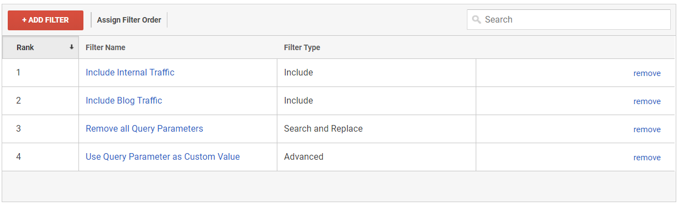Screen dimensions: 684x206
Task: Open the Include Internal Traffic filter
Action: coord(130,72)
